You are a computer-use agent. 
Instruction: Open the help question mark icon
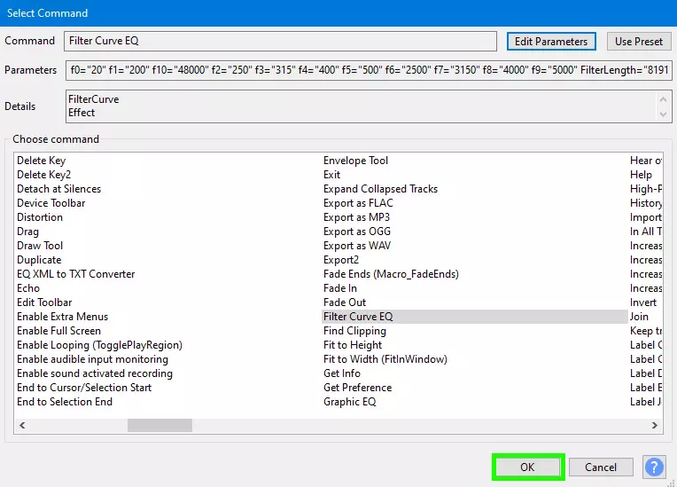654,467
